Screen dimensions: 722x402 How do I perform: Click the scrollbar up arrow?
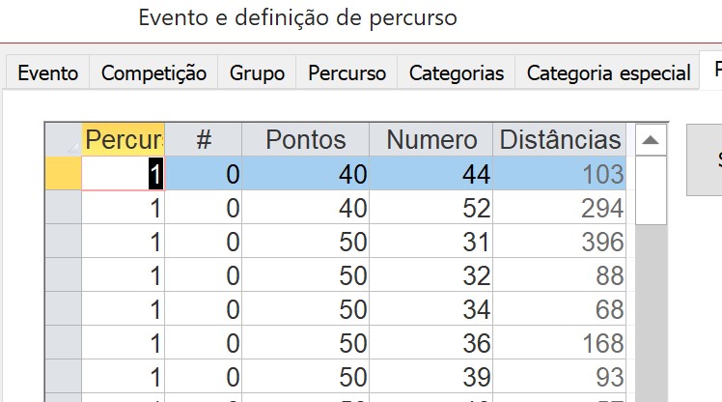651,140
